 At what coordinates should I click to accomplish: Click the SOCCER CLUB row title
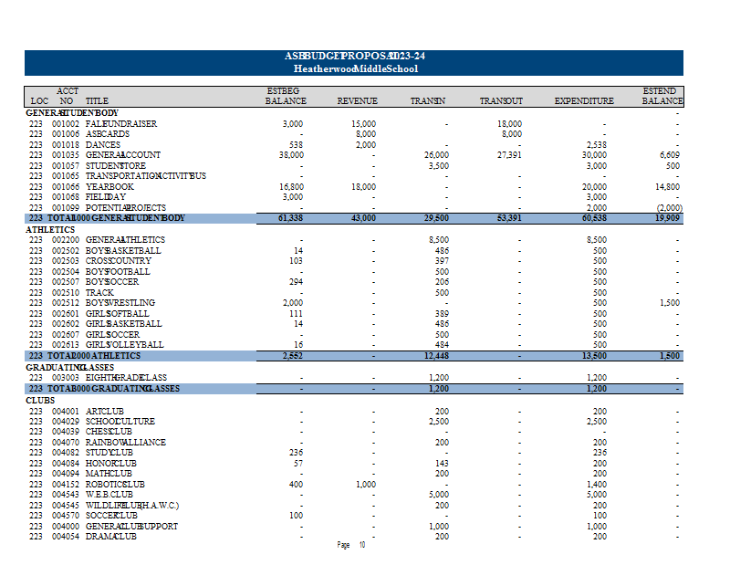click(x=111, y=516)
